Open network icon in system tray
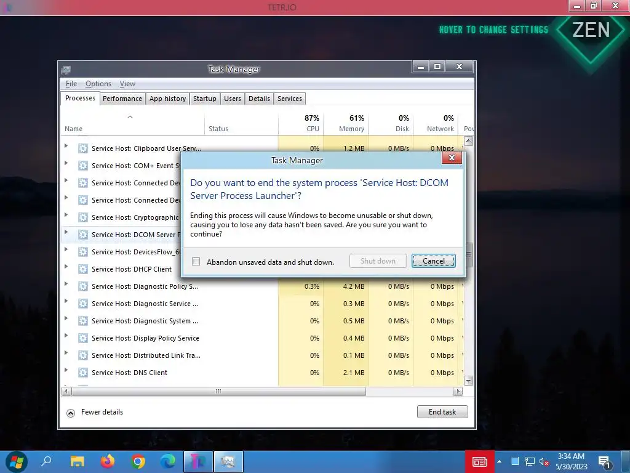This screenshot has height=473, width=630. pyautogui.click(x=530, y=462)
